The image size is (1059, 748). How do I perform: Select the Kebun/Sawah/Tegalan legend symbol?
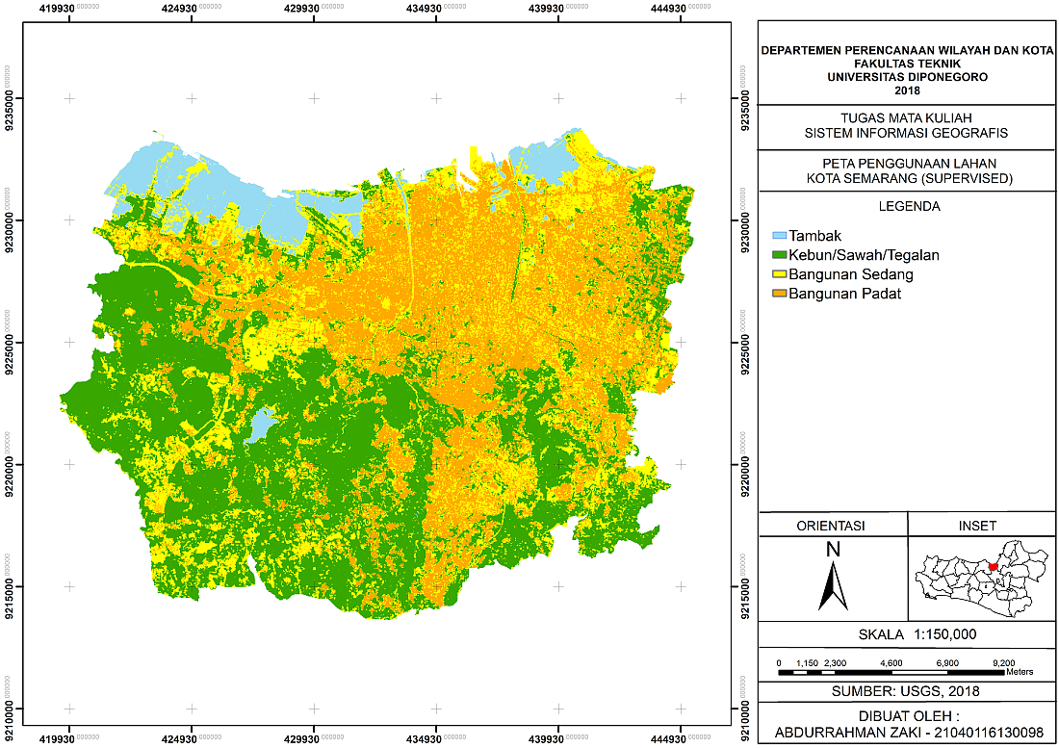click(779, 254)
